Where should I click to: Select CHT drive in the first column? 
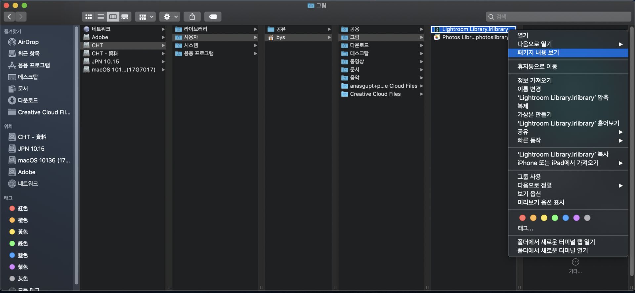click(123, 45)
